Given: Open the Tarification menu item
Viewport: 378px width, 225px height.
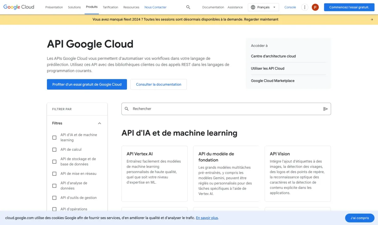Looking at the screenshot, I should tap(110, 7).
